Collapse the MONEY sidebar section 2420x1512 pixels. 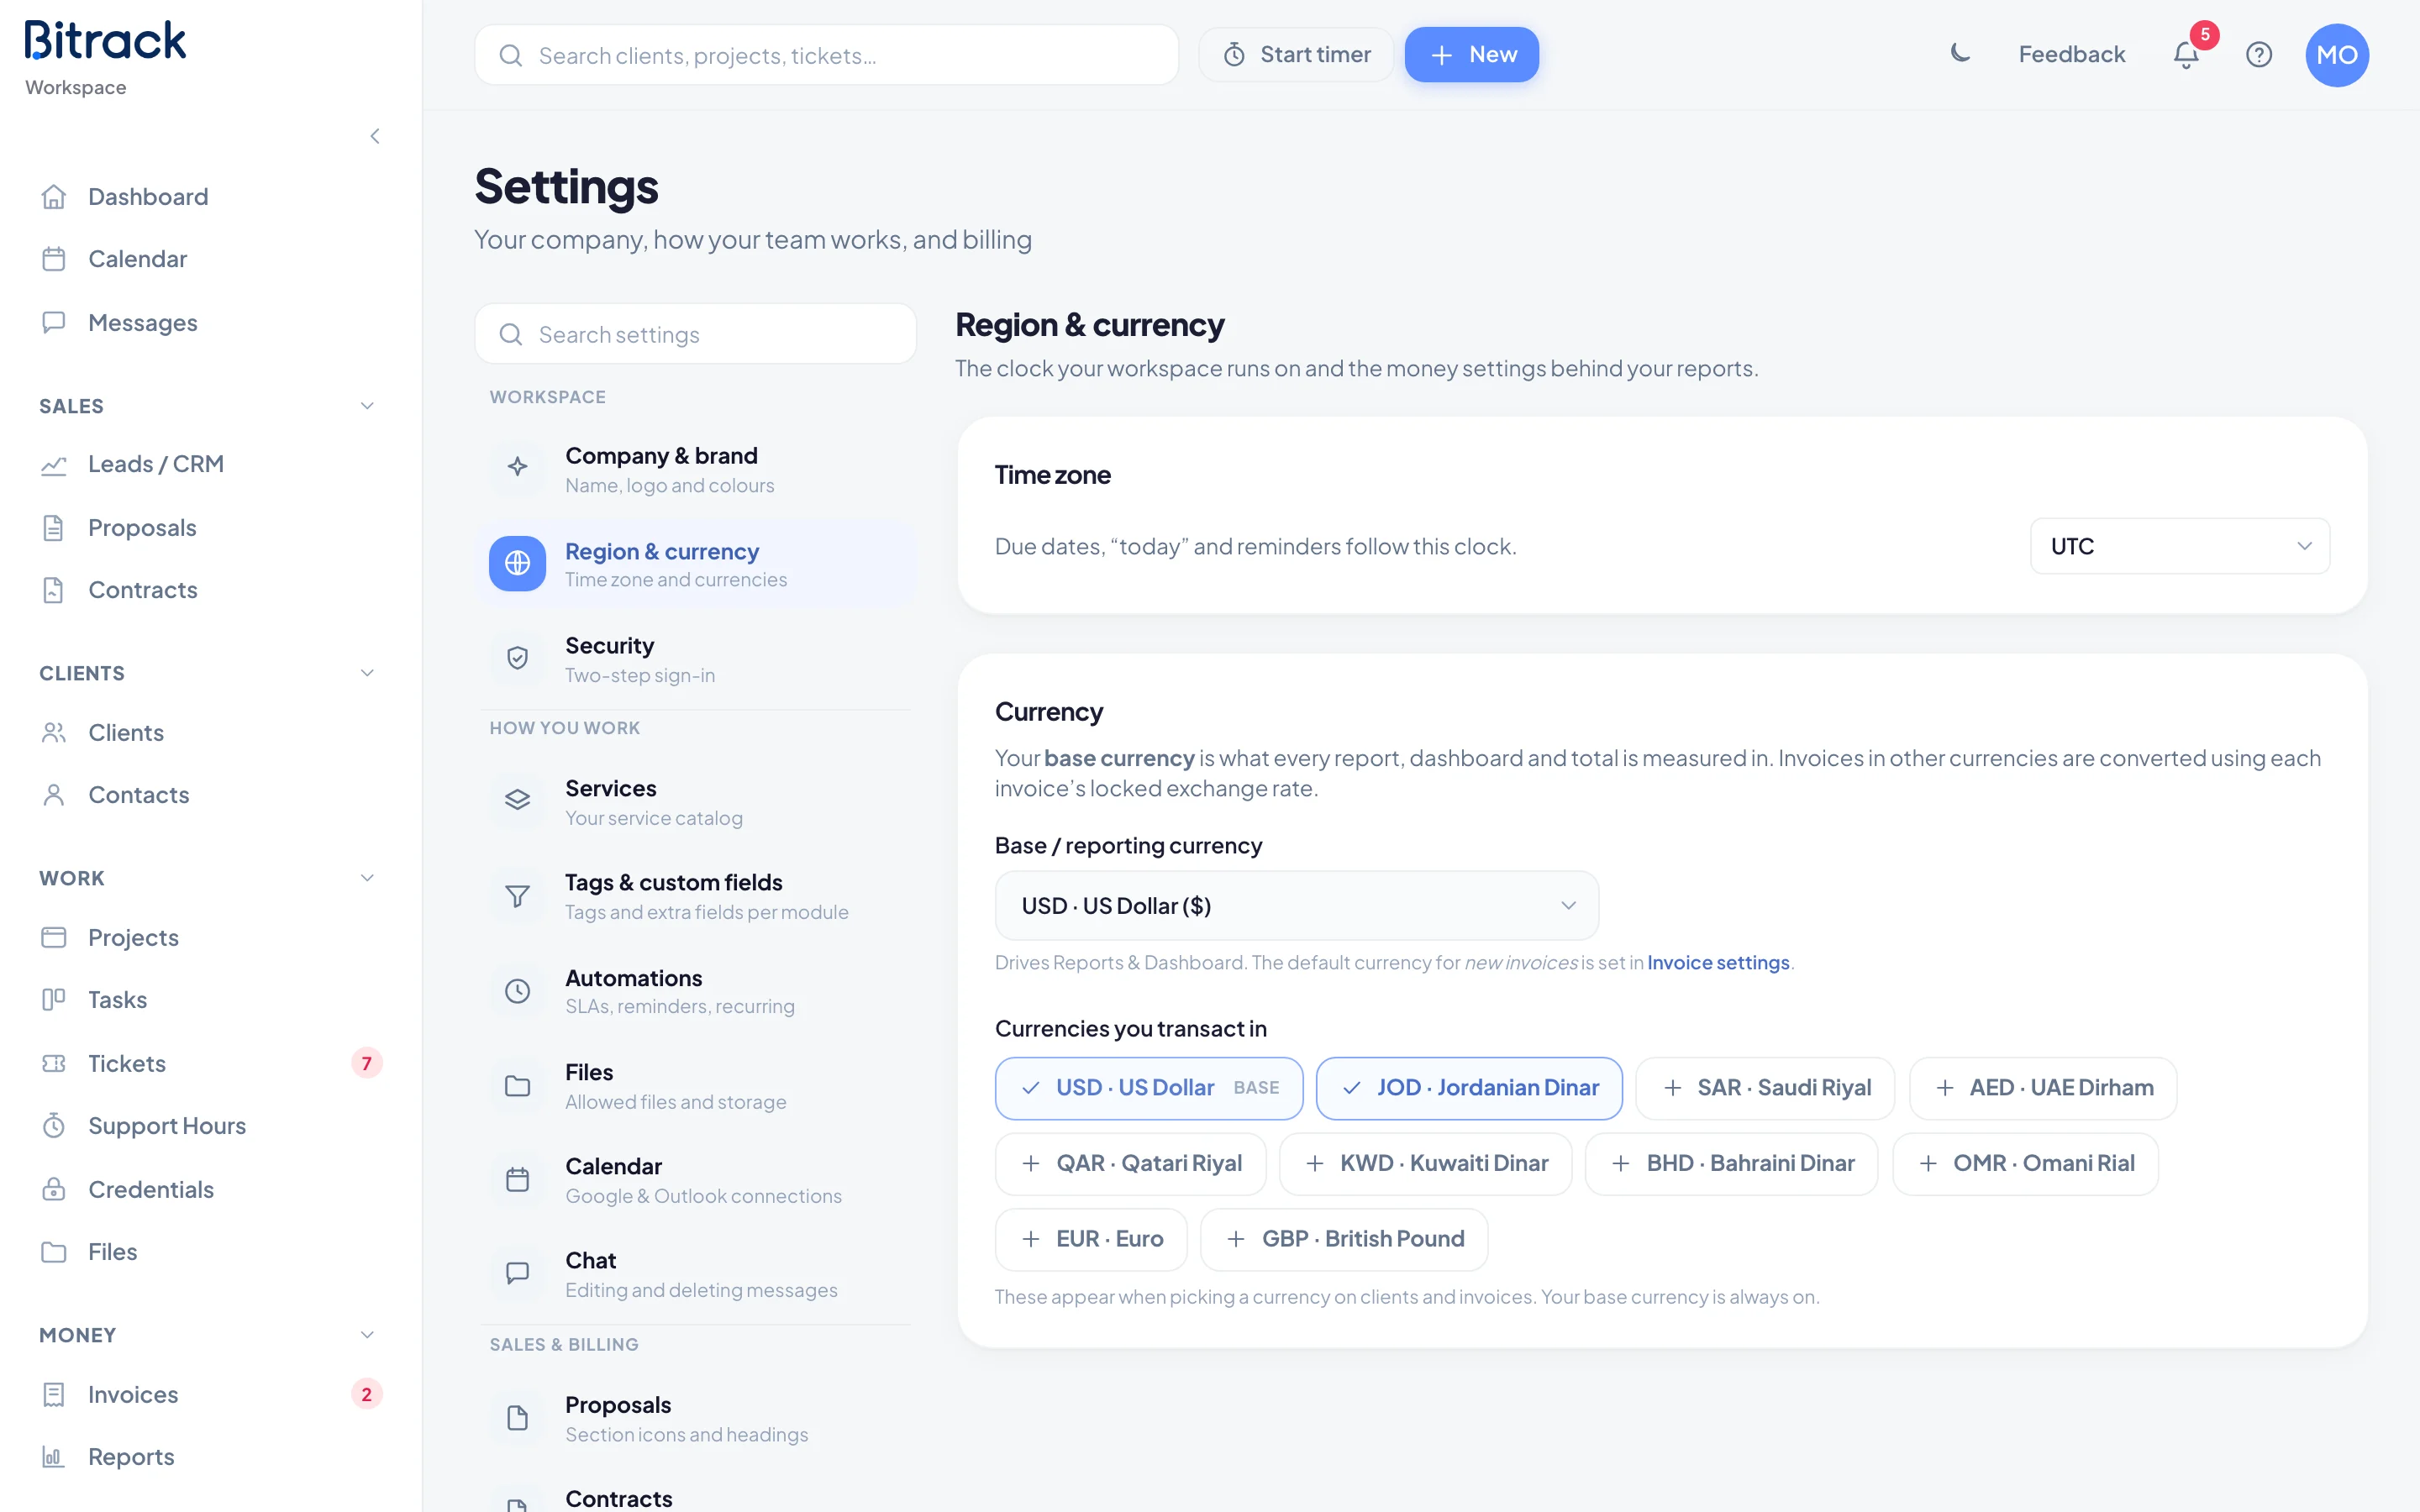tap(367, 1335)
